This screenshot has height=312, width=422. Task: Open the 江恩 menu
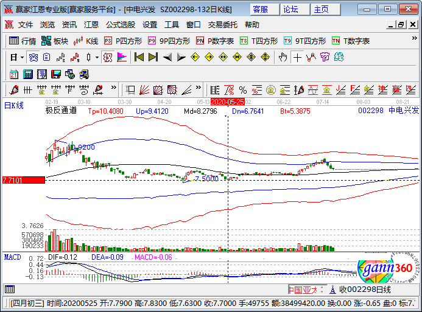coord(91,25)
